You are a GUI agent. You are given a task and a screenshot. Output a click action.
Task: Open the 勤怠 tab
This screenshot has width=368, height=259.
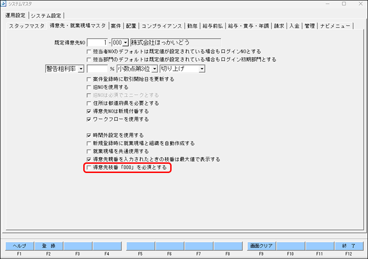pos(192,26)
